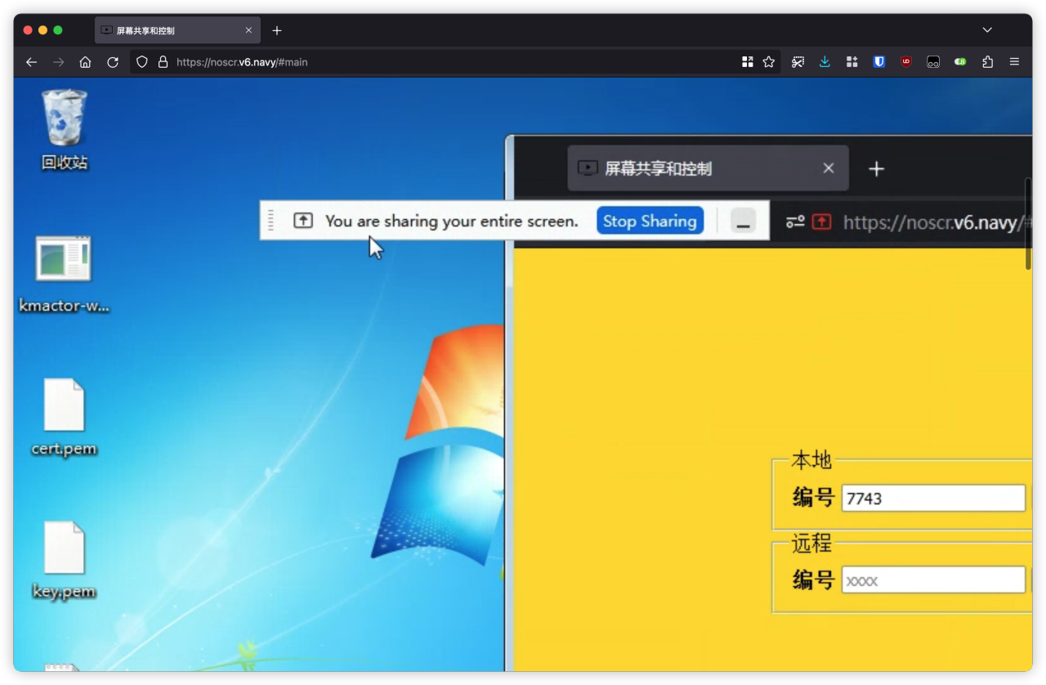1046x685 pixels.
Task: Open the browser home page icon
Action: (85, 62)
